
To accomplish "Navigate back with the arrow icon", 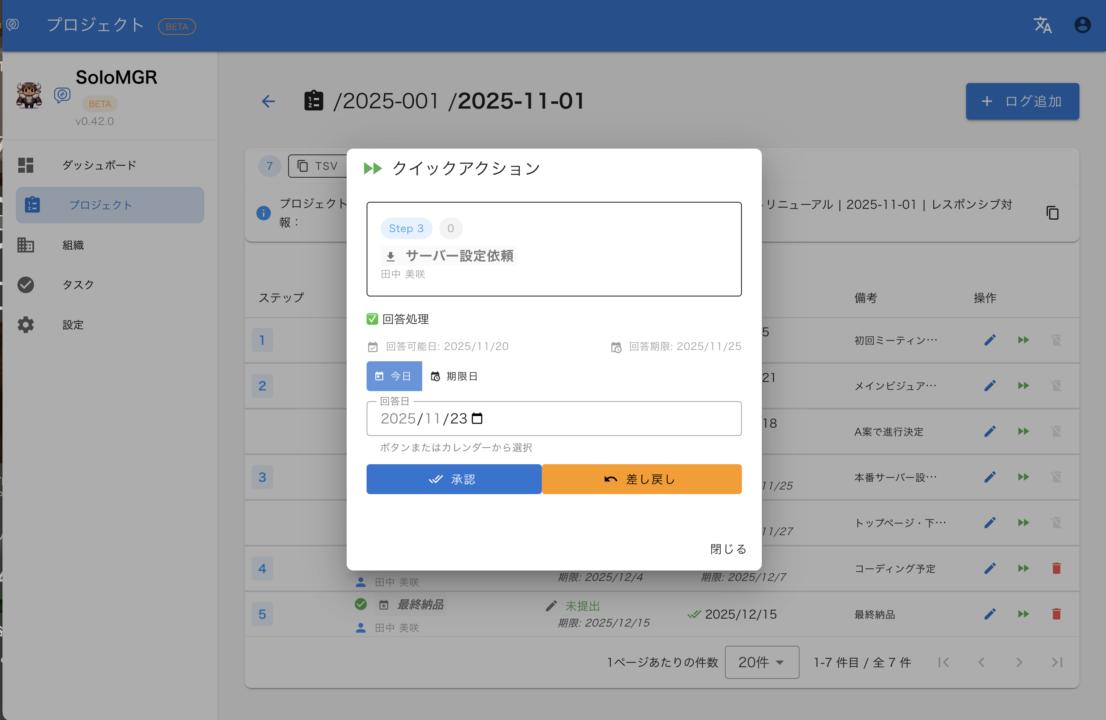I will [268, 101].
